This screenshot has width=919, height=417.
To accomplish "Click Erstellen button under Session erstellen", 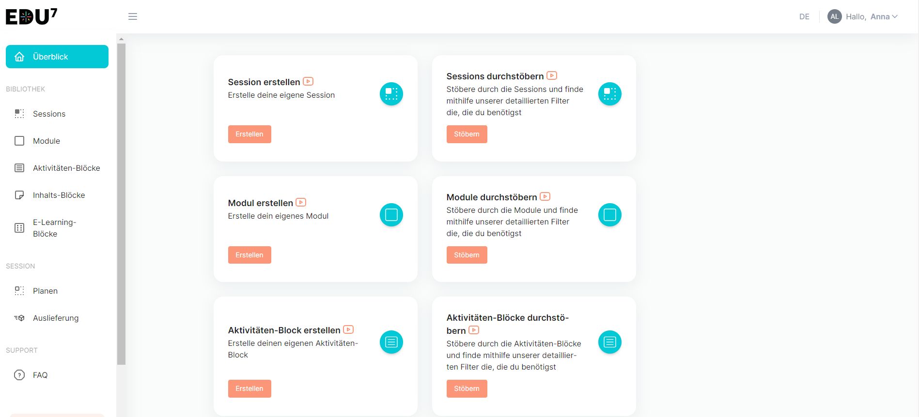I will point(249,134).
